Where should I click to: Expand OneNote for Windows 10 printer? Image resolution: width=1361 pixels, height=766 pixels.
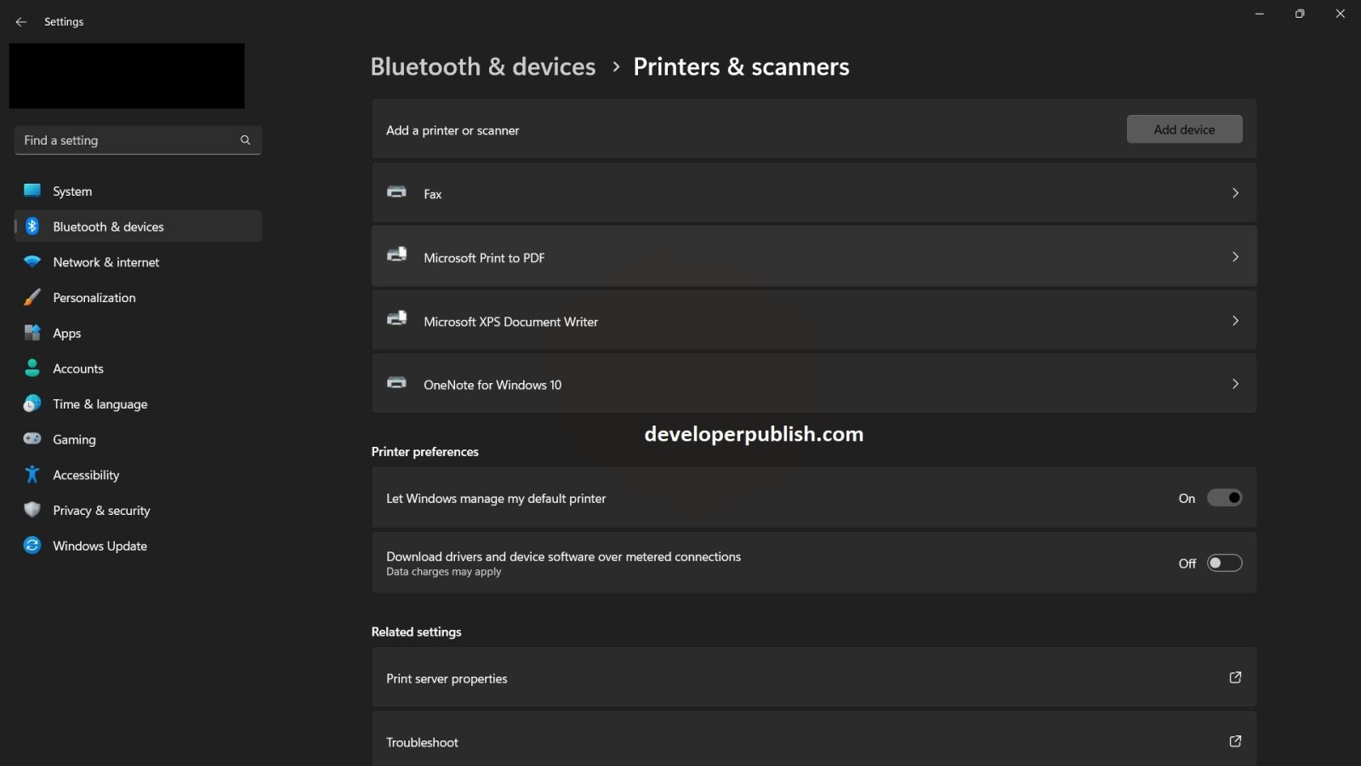coord(812,384)
